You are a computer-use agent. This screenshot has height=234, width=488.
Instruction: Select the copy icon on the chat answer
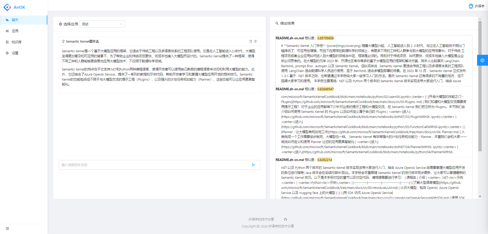(251, 41)
